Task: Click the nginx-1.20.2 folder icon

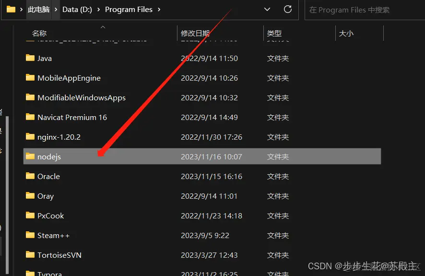Action: pyautogui.click(x=30, y=136)
